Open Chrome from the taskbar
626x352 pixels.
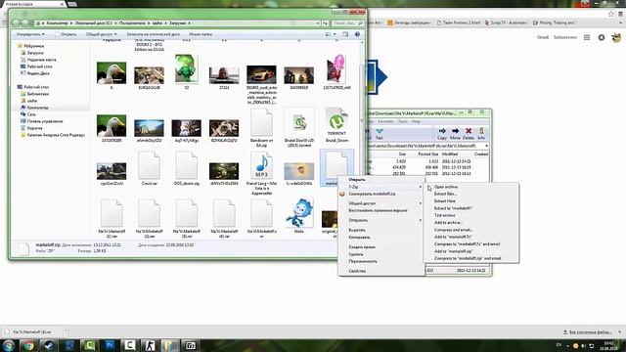tap(28, 345)
